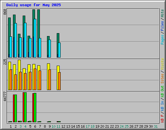Select day 5 label on the x-axis
Image resolution: width=166 pixels, height=130 pixels.
click(x=30, y=126)
